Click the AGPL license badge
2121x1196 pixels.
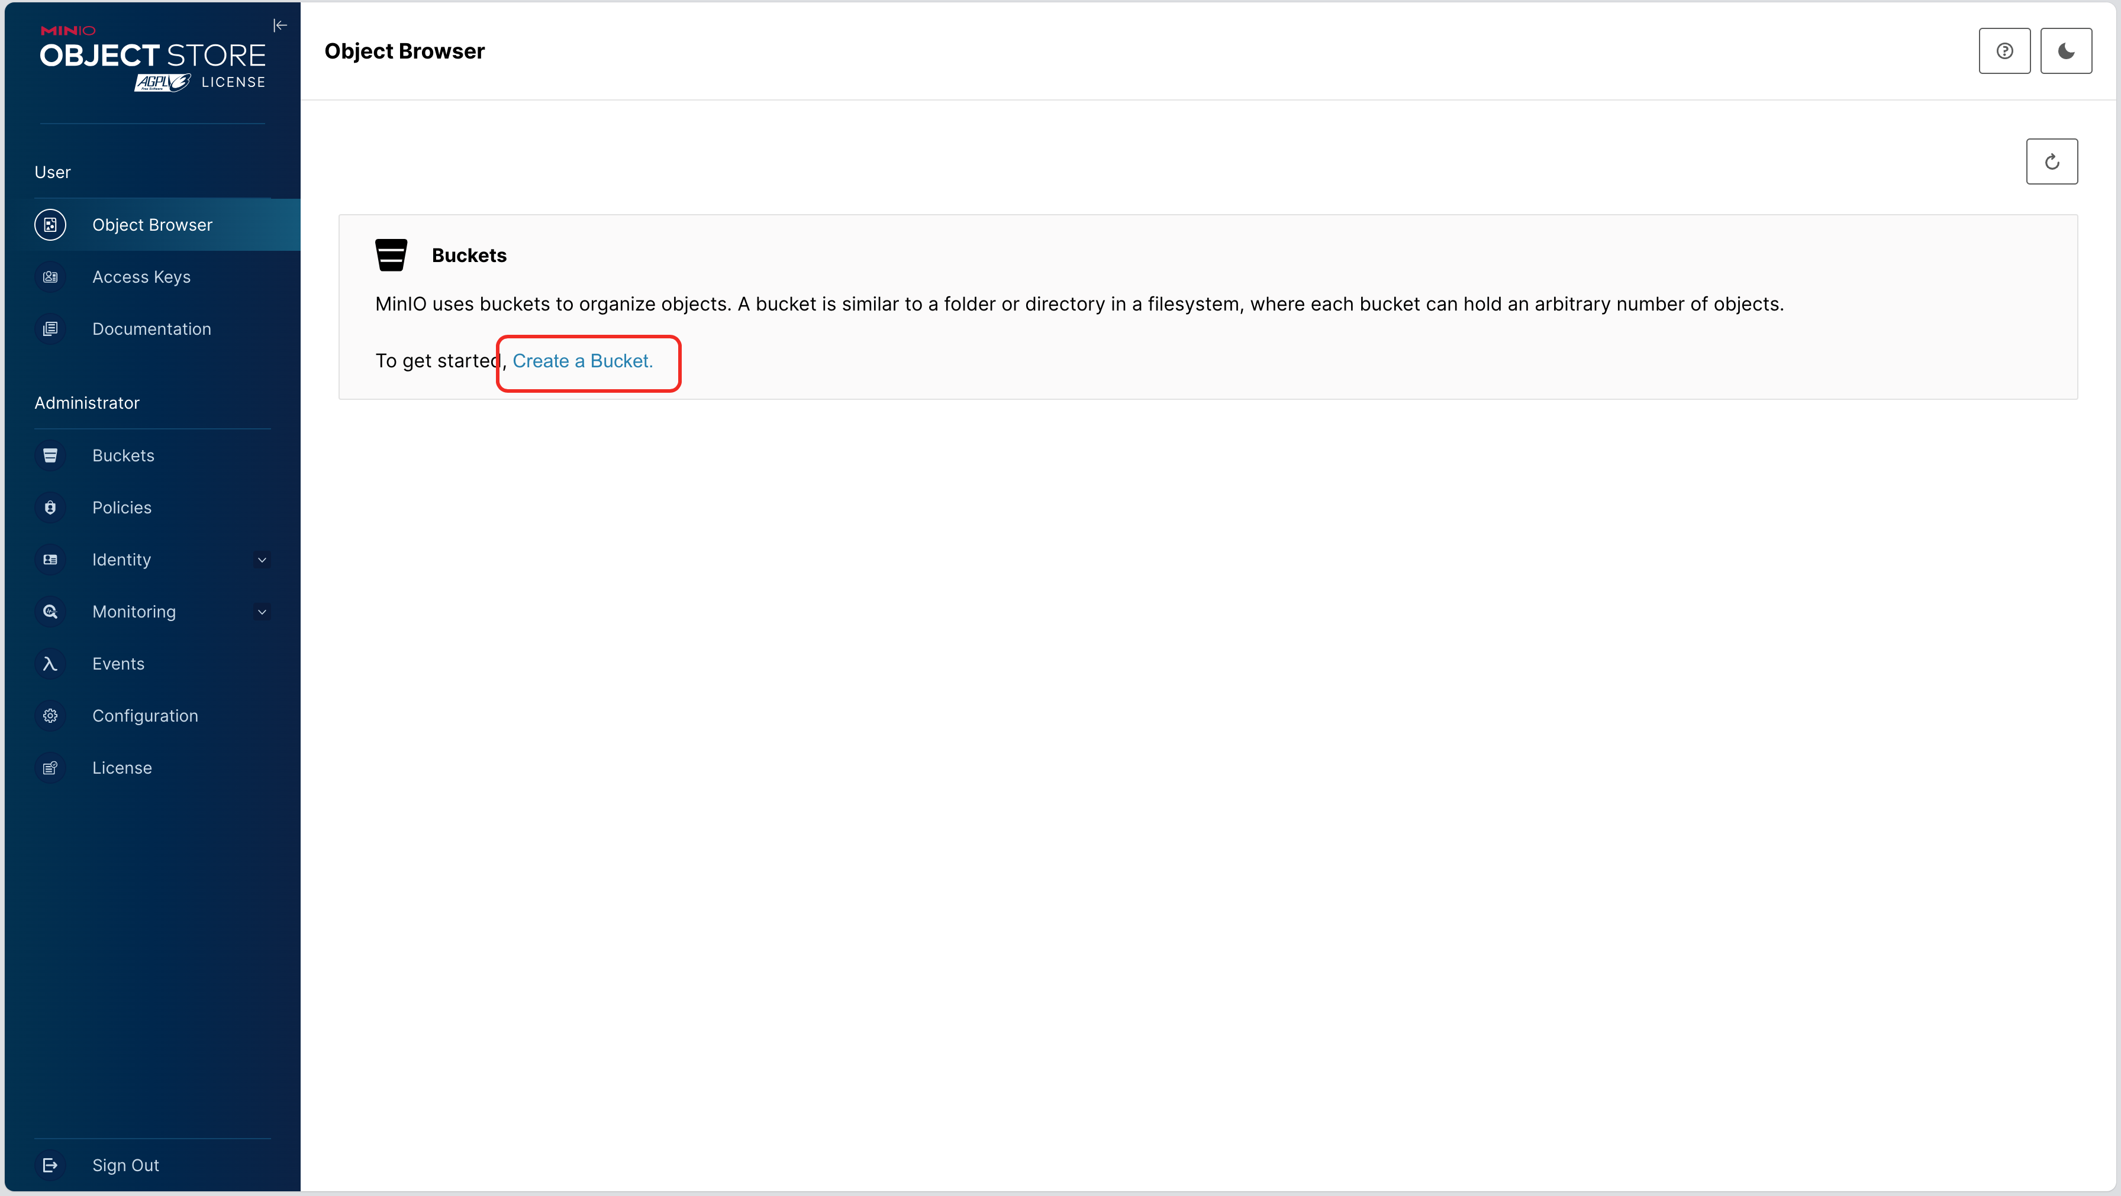162,82
